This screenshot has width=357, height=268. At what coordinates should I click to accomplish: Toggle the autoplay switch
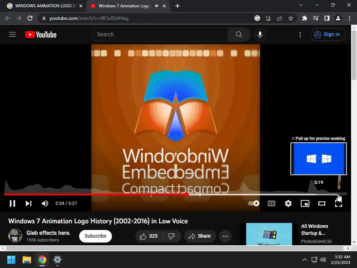tap(254, 203)
